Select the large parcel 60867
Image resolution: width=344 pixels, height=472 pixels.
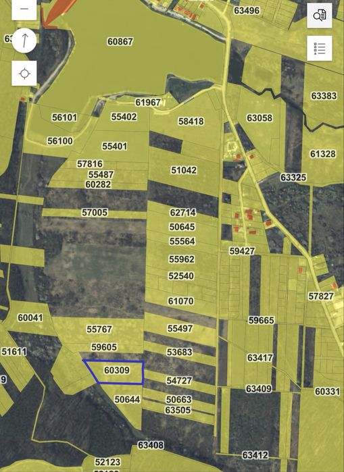[120, 42]
